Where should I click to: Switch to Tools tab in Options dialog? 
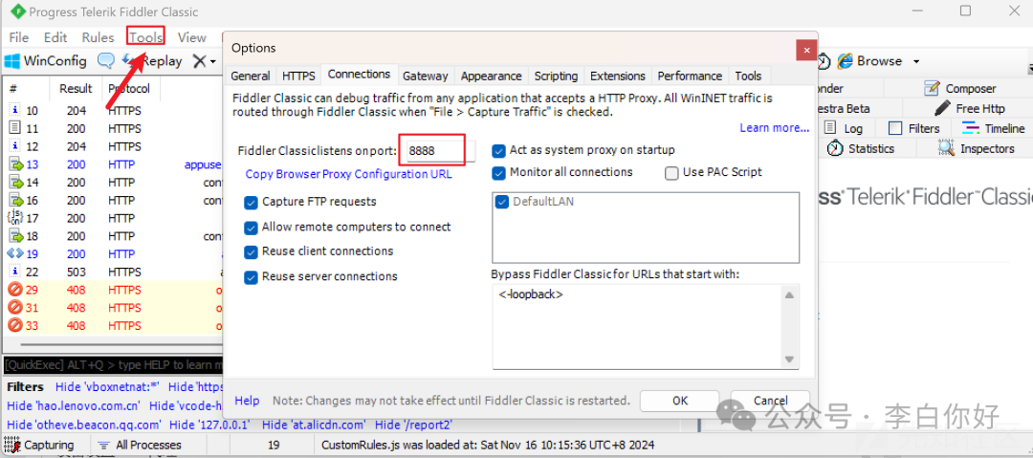click(x=748, y=76)
